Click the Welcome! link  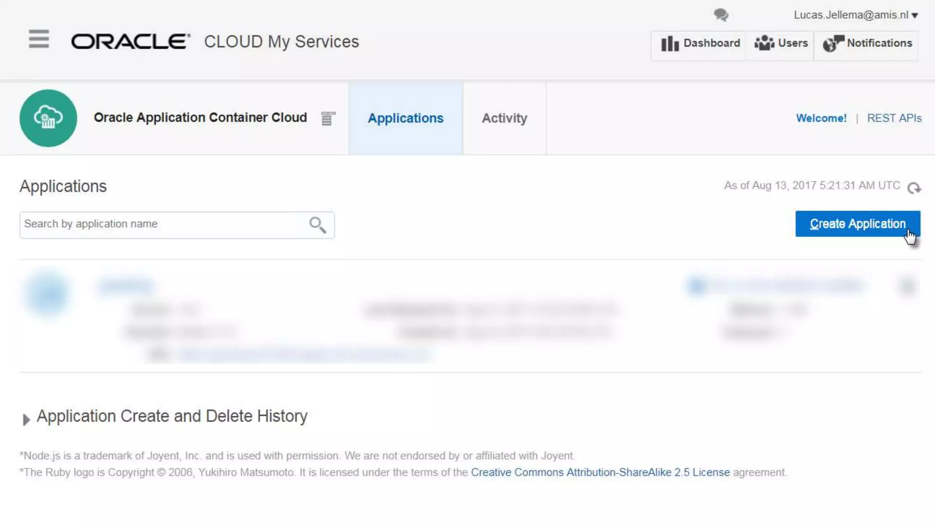(821, 118)
